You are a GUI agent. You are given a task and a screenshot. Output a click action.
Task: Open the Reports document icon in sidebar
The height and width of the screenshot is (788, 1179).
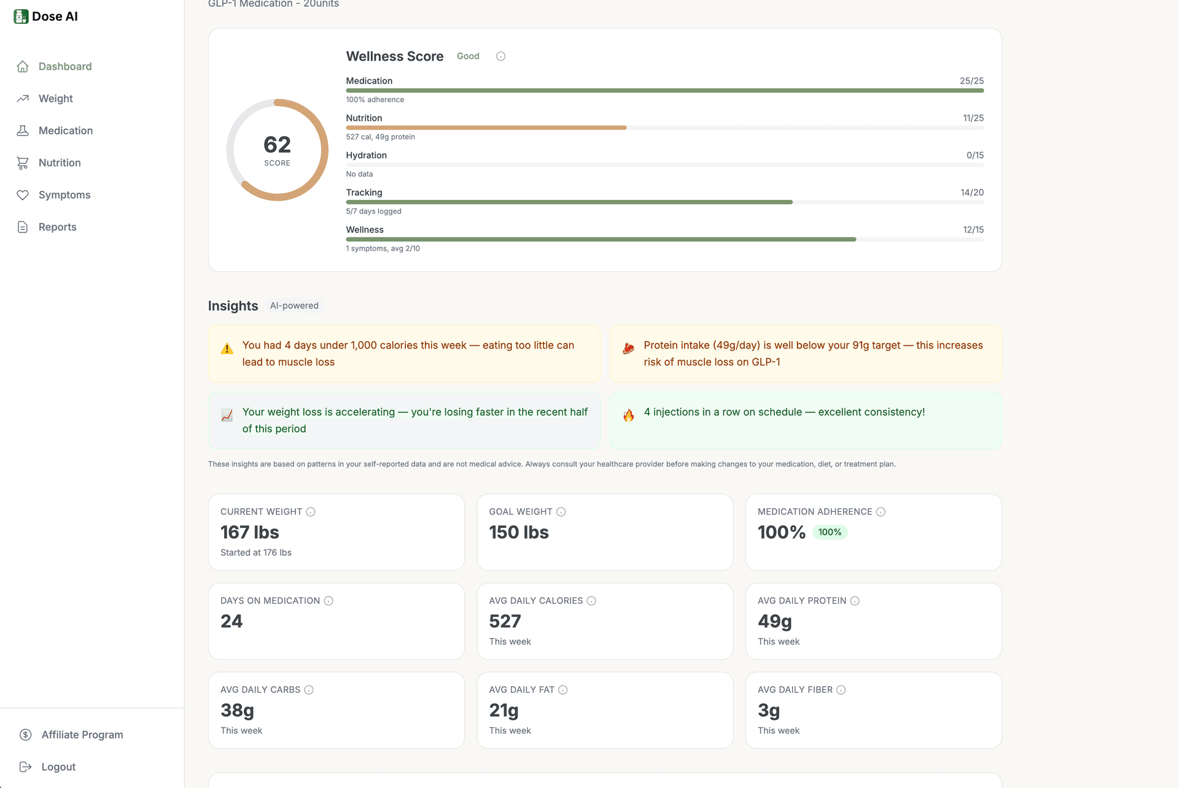(x=23, y=226)
